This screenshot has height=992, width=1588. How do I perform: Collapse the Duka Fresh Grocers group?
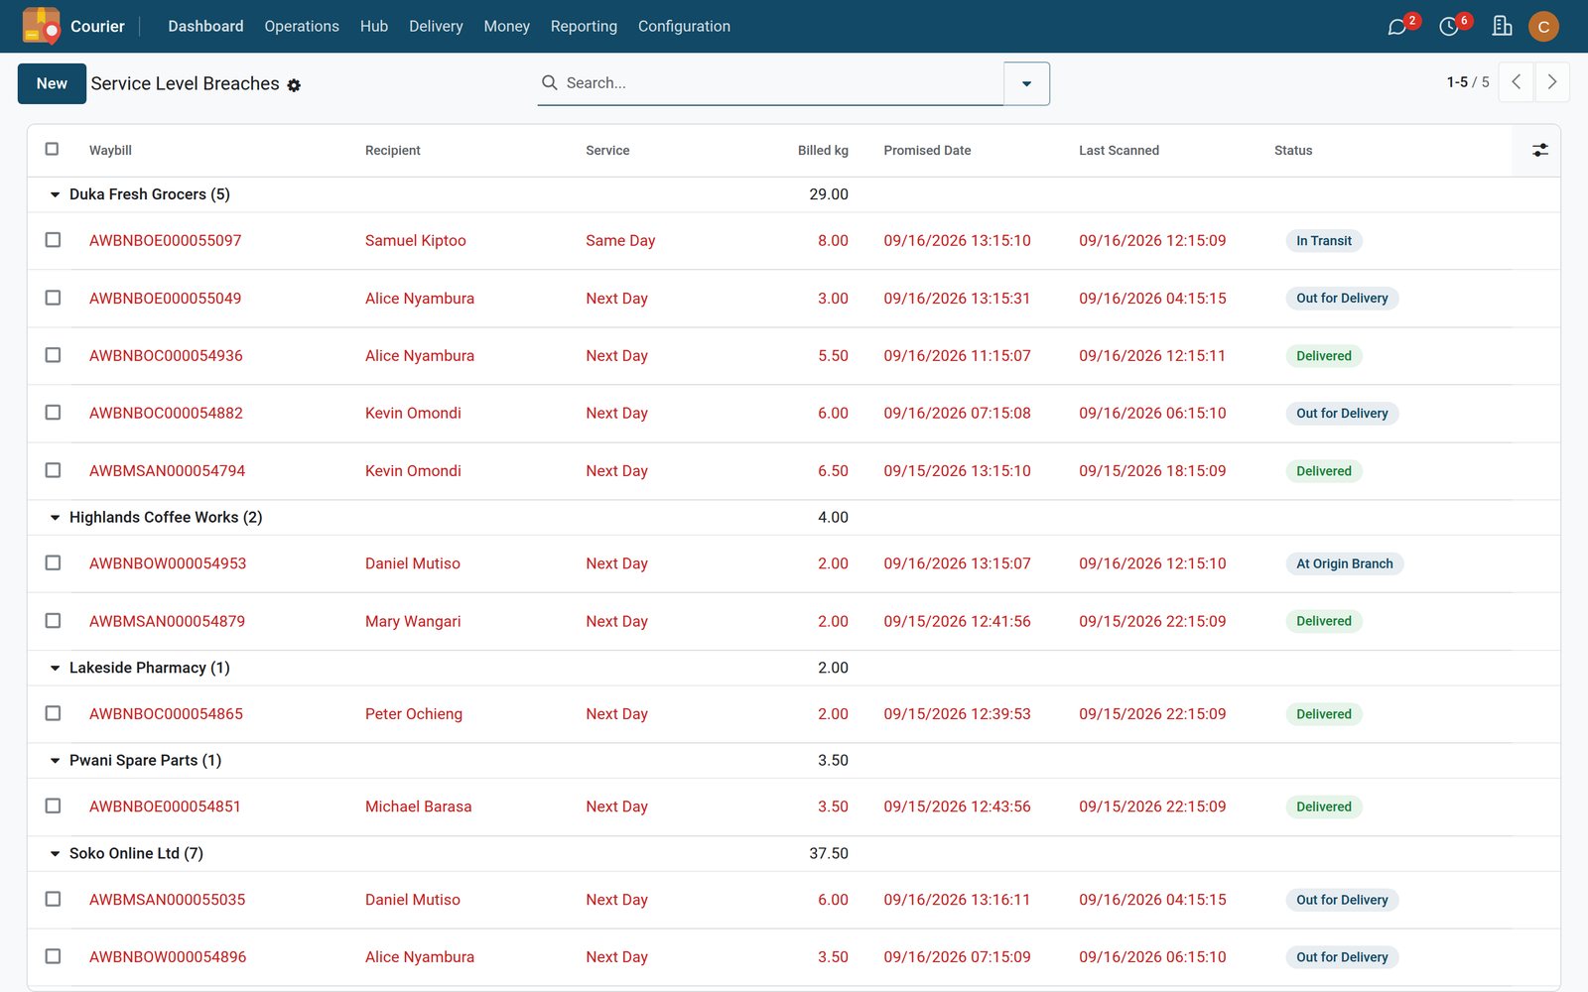(55, 194)
